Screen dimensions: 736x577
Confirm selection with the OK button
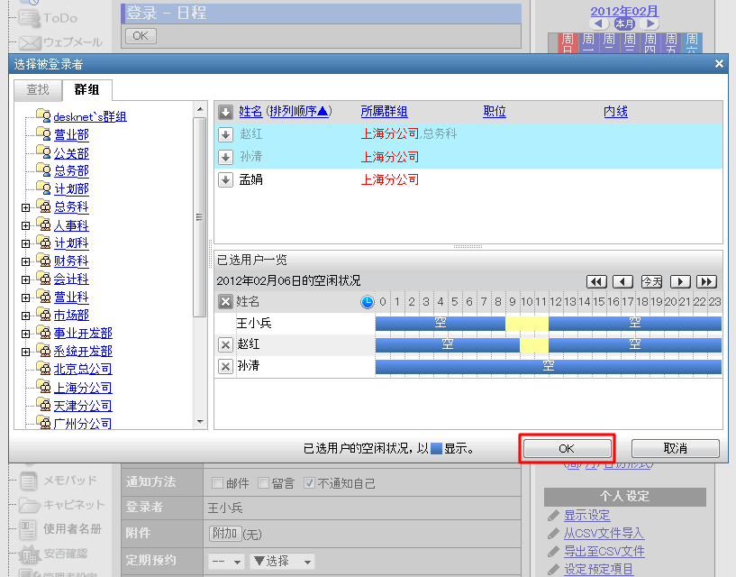(566, 448)
